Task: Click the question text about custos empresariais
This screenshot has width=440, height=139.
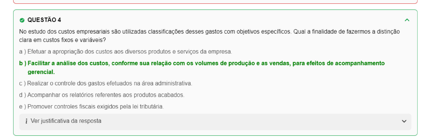Action: point(209,32)
